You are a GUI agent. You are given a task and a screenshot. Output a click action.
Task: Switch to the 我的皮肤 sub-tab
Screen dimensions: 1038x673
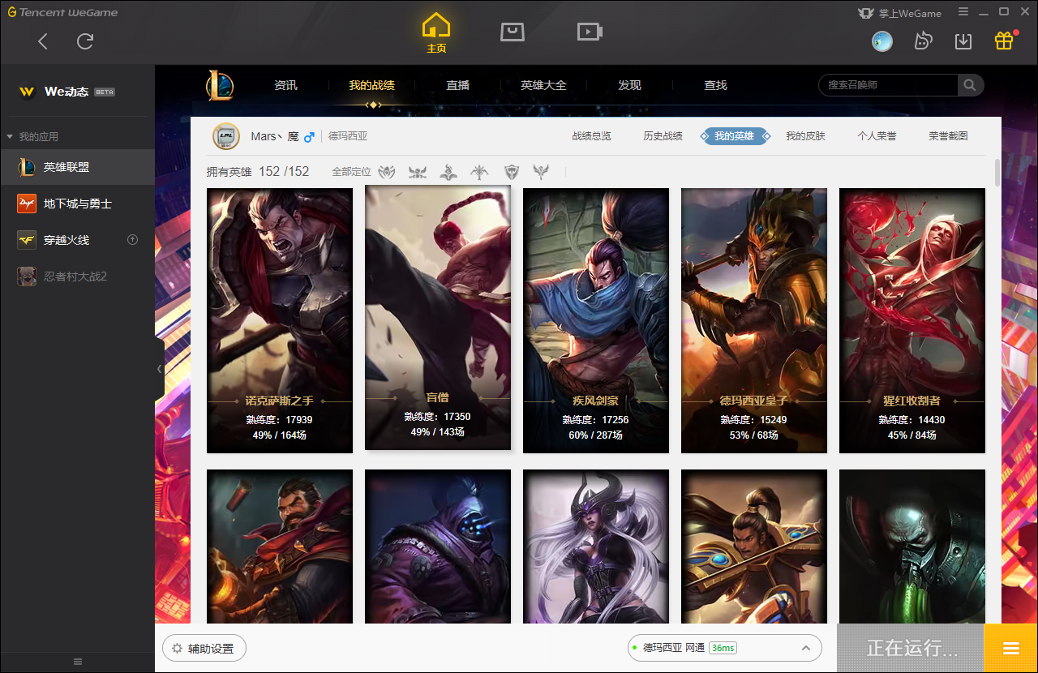pyautogui.click(x=805, y=136)
